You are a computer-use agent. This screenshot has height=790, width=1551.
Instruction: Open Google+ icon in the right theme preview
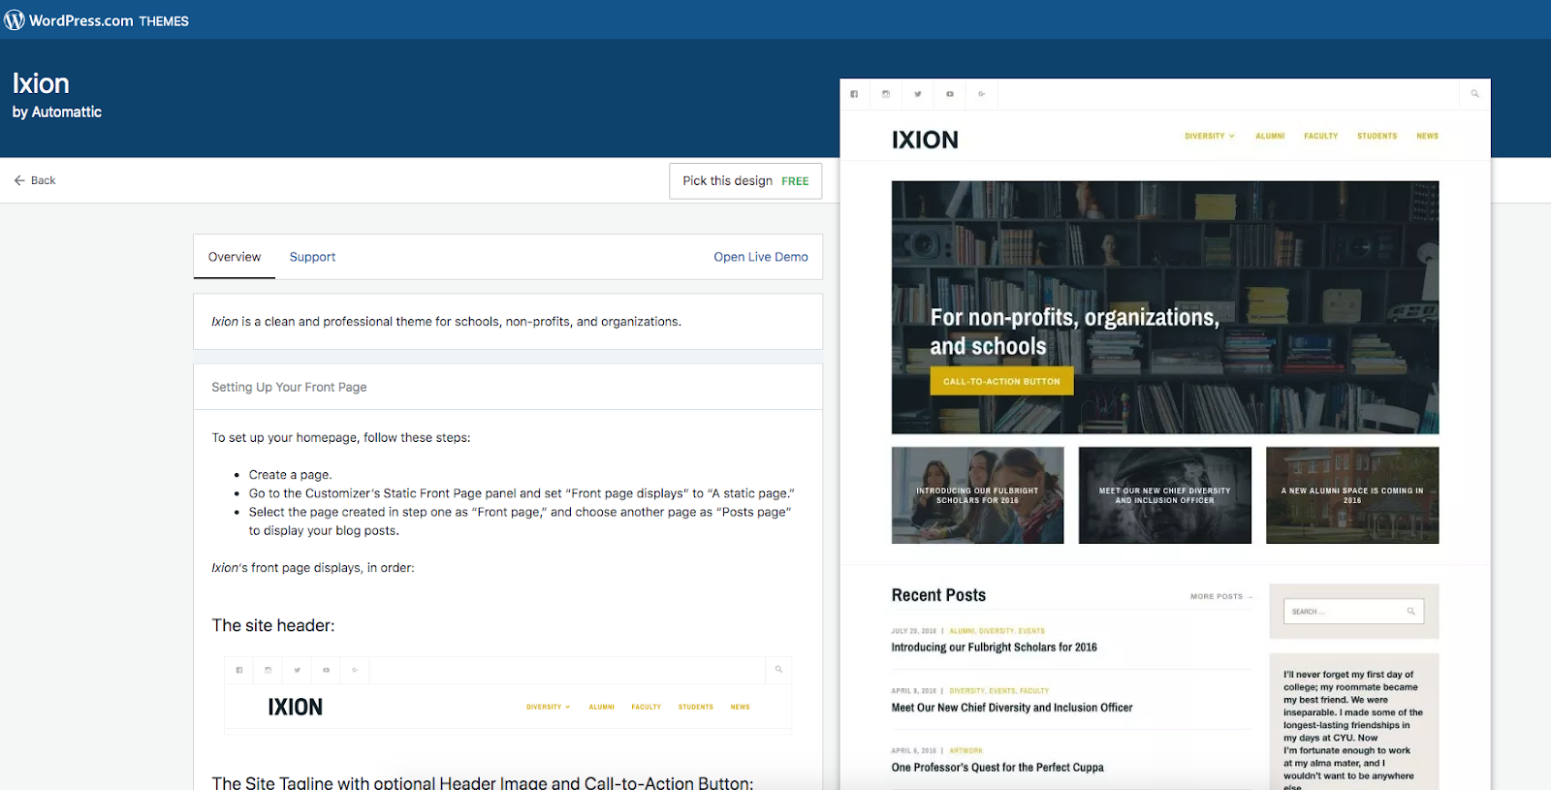click(x=982, y=94)
